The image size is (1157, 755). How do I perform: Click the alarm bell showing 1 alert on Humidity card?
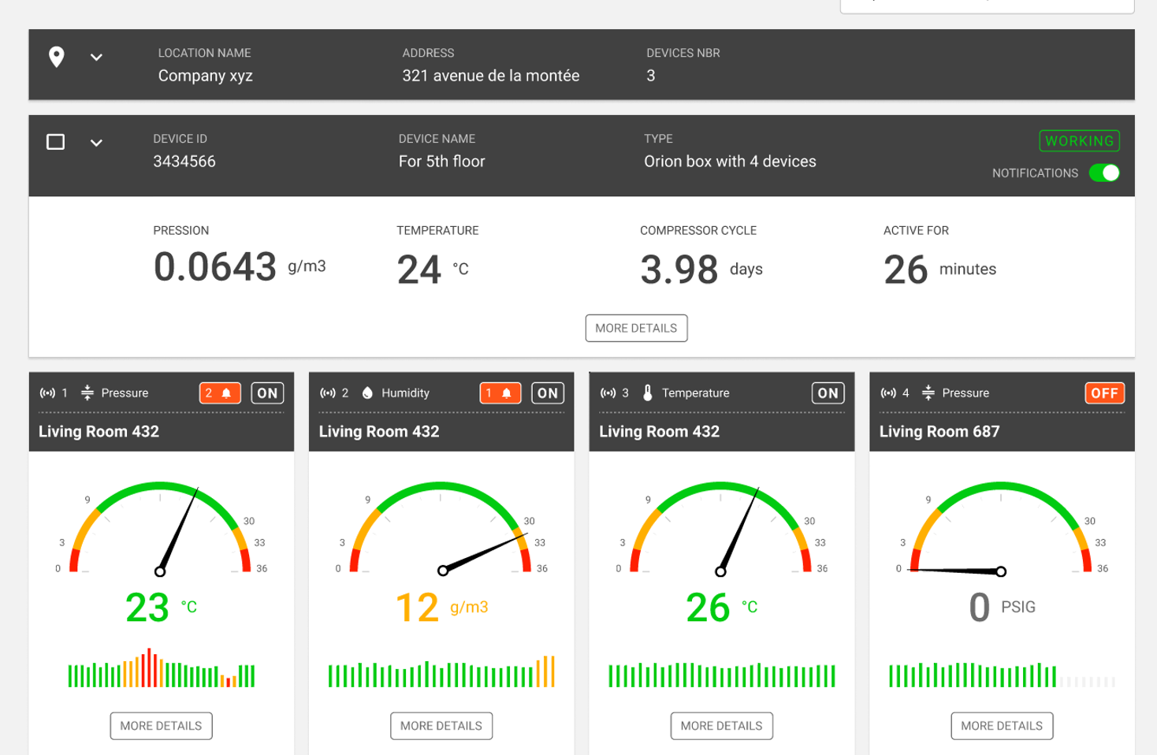tap(500, 392)
